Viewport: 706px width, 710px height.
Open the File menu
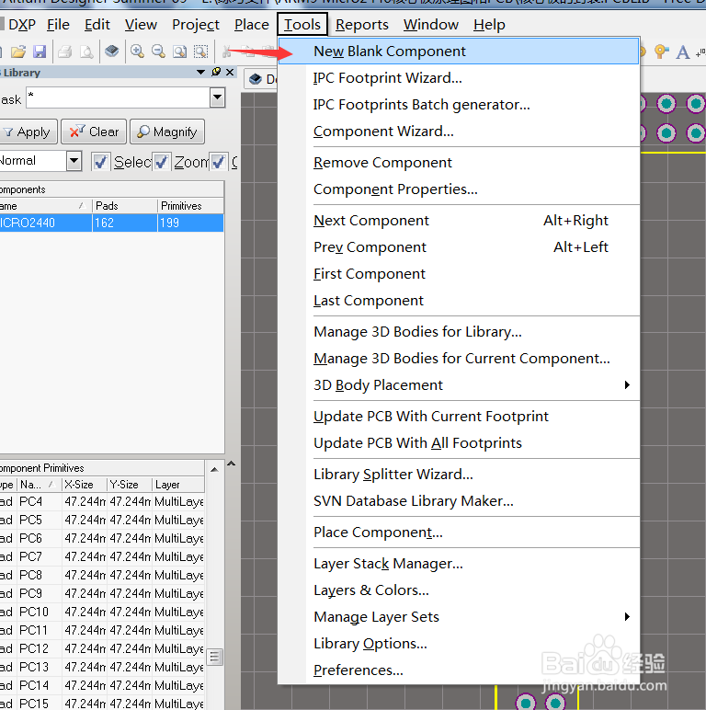[x=58, y=25]
